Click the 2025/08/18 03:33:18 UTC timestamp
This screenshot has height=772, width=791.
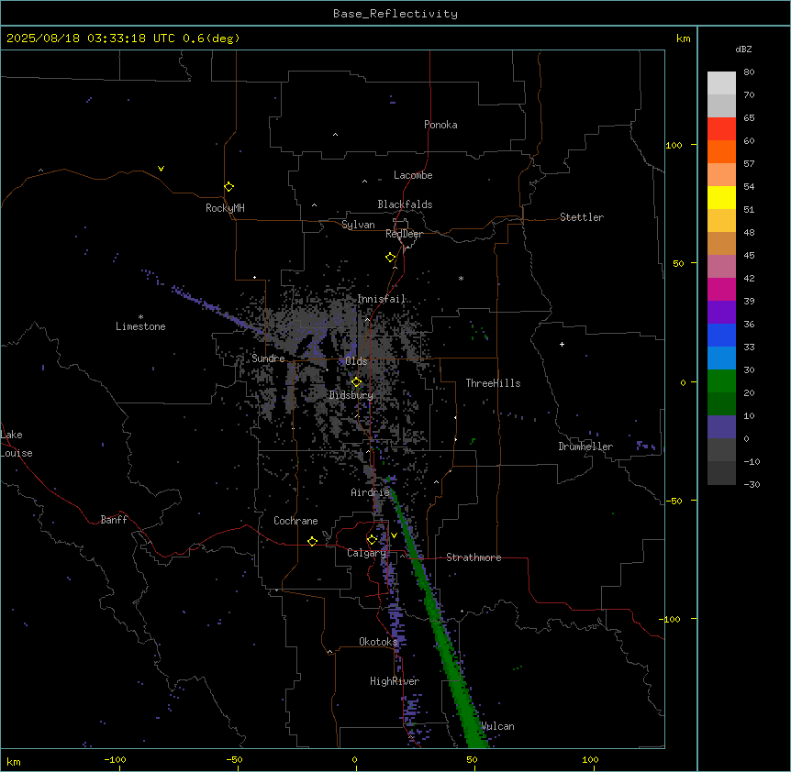point(93,39)
